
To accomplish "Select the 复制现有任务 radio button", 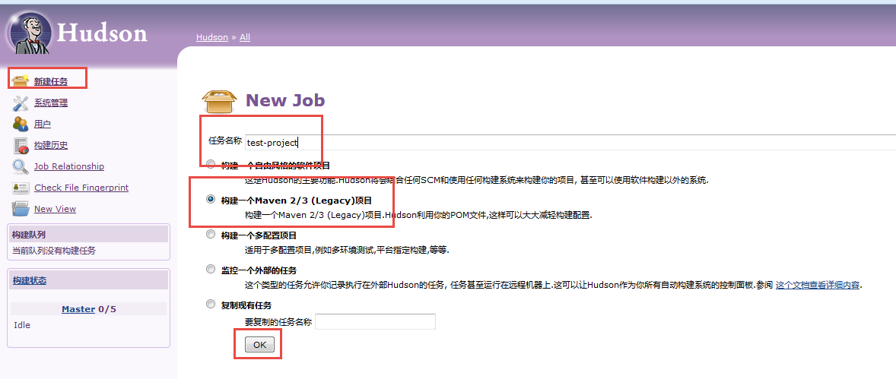I will coord(211,304).
